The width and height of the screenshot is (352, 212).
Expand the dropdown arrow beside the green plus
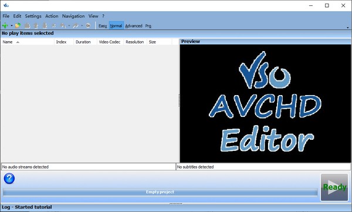pos(12,26)
